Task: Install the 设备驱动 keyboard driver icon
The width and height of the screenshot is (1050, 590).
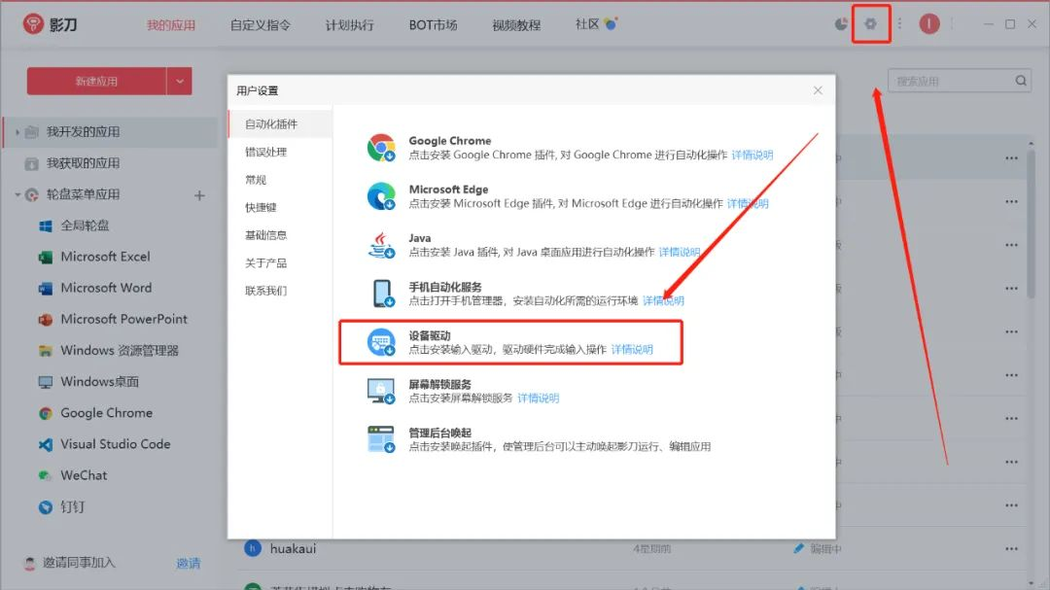Action: 381,342
